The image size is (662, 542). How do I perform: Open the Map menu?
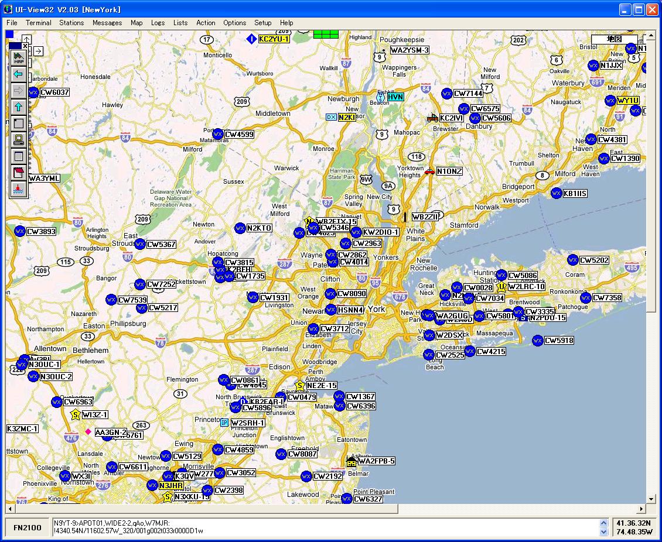[137, 23]
